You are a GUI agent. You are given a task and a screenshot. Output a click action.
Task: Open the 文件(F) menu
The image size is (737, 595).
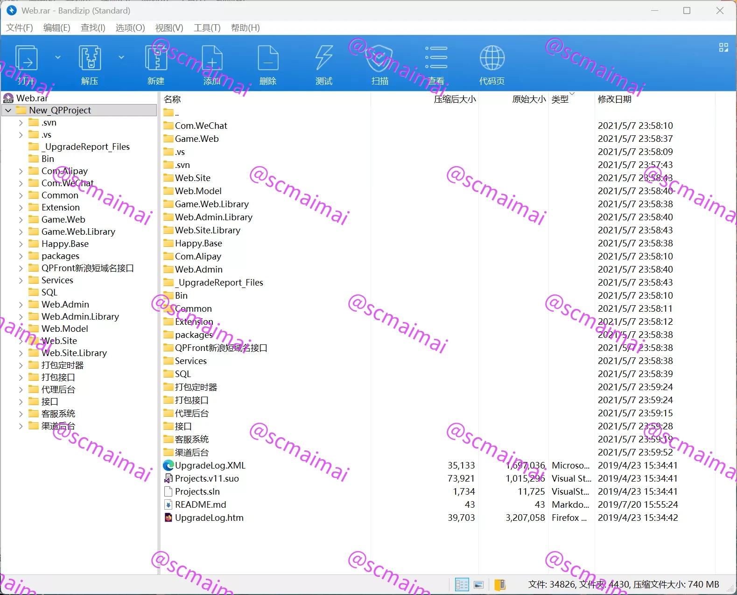click(20, 28)
